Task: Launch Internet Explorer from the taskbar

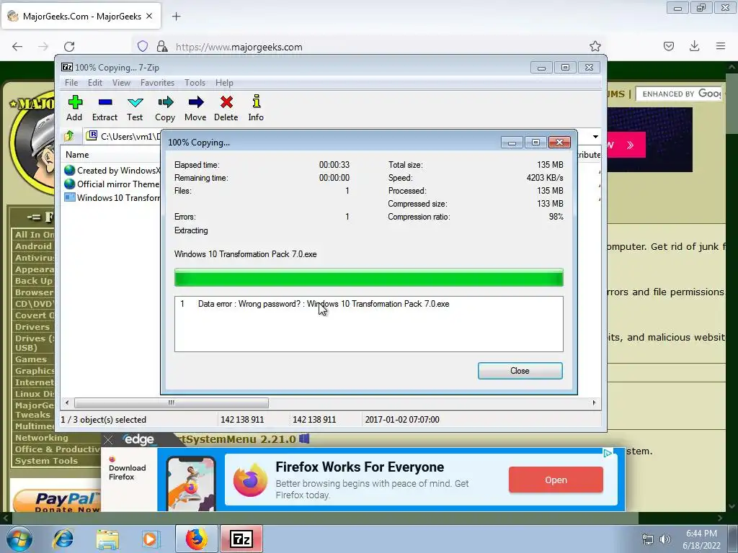Action: click(x=63, y=539)
